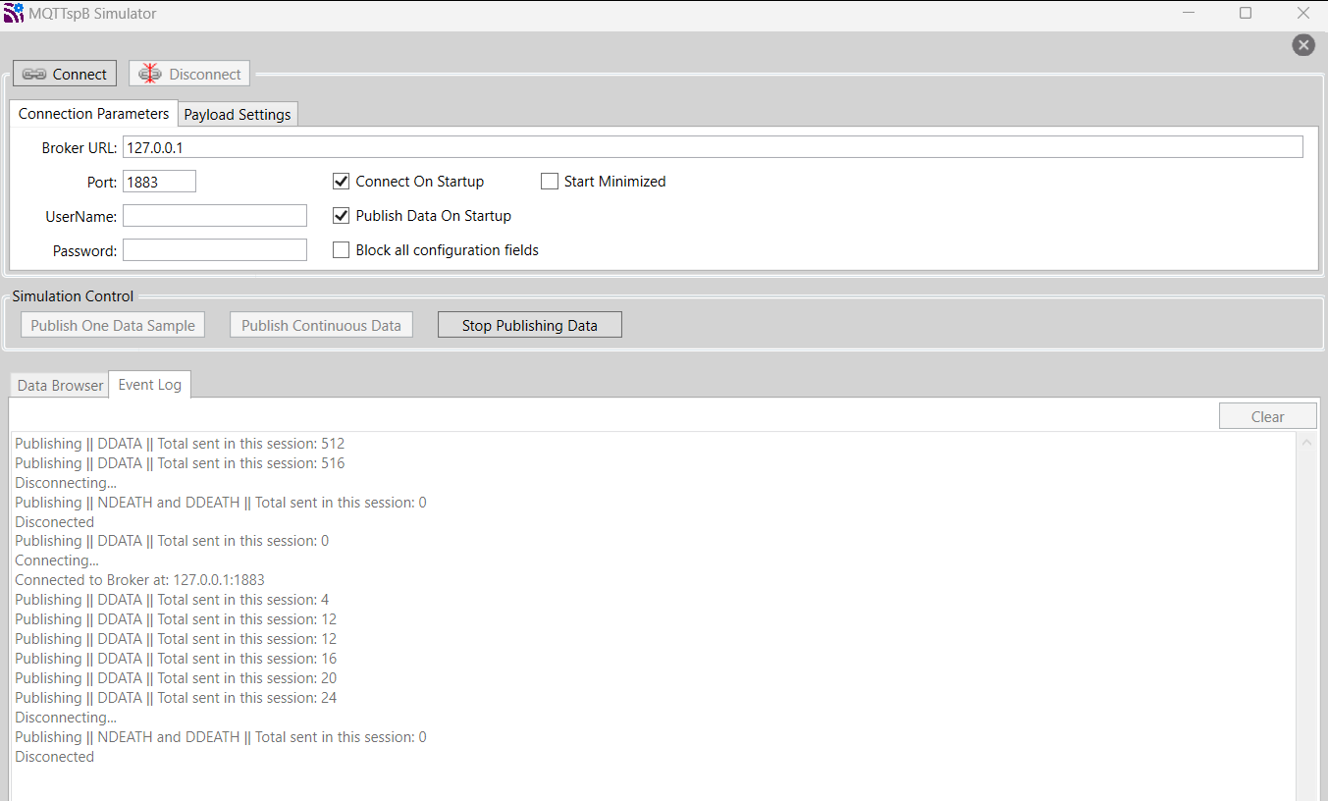Select the Connection Parameters tab
The image size is (1328, 801).
click(x=93, y=114)
